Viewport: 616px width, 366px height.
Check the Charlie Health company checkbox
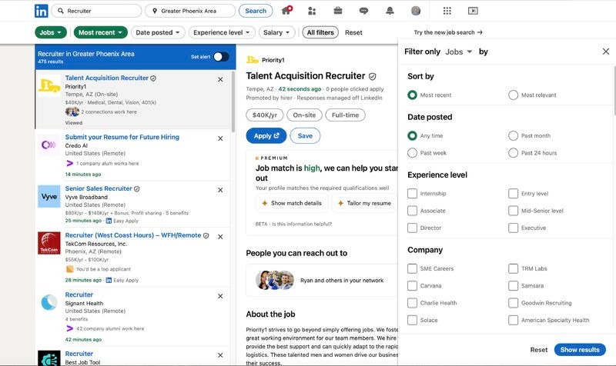point(412,303)
